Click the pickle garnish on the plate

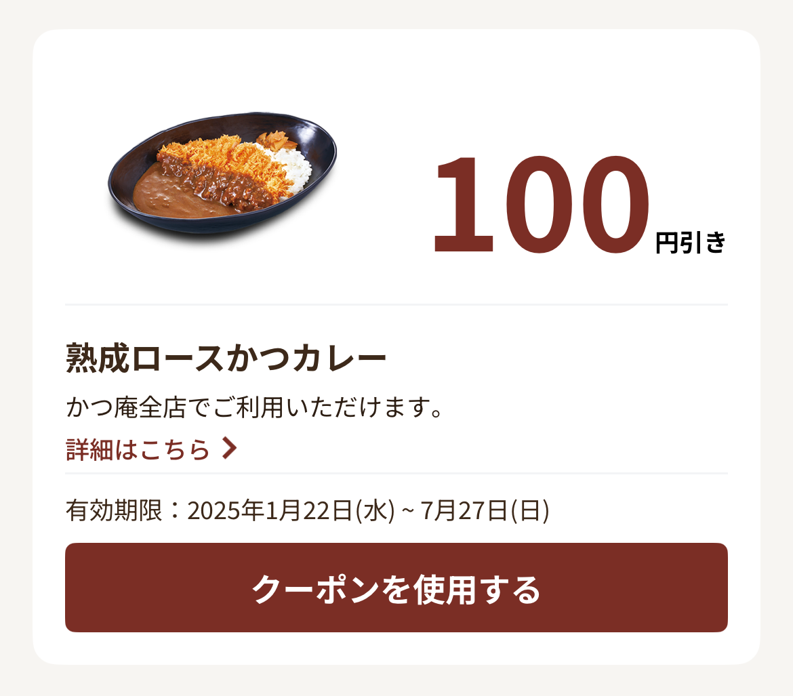tap(276, 139)
